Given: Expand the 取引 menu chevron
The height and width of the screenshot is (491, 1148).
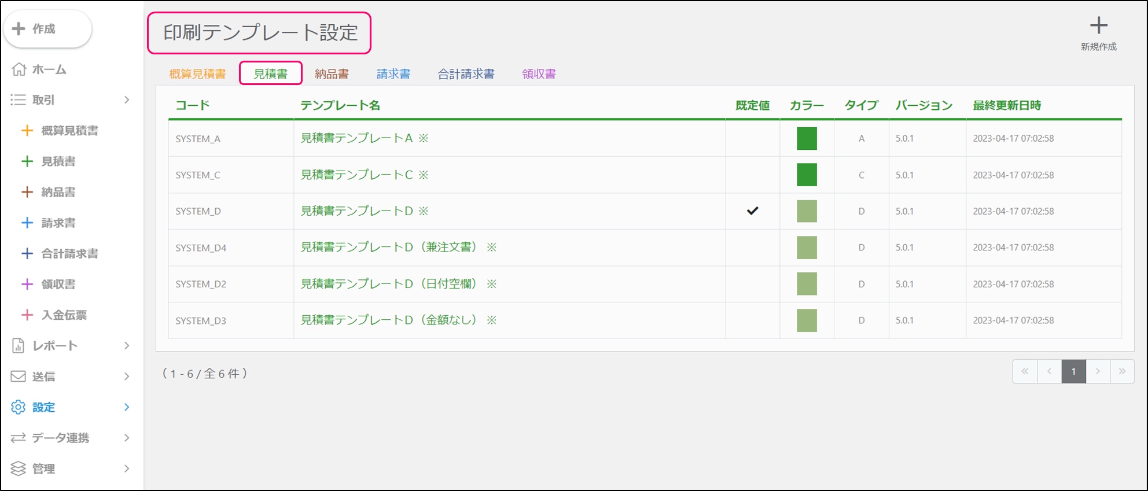Looking at the screenshot, I should pyautogui.click(x=127, y=100).
